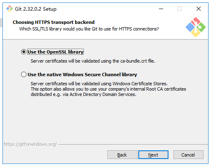Click the 'Choosing HTTPS transport backend' heading
Screen dimensions: 211x166
54,22
